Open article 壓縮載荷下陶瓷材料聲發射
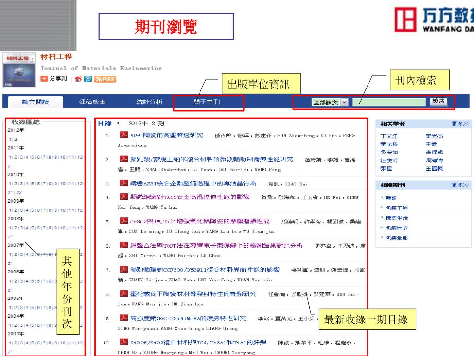The height and width of the screenshot is (356, 474). pyautogui.click(x=193, y=294)
